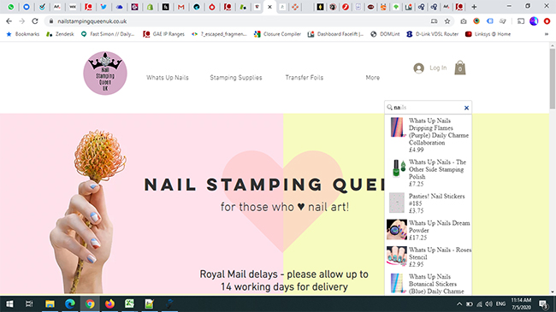The height and width of the screenshot is (312, 556).
Task: Open the Stamping Supplies menu
Action: pyautogui.click(x=236, y=78)
